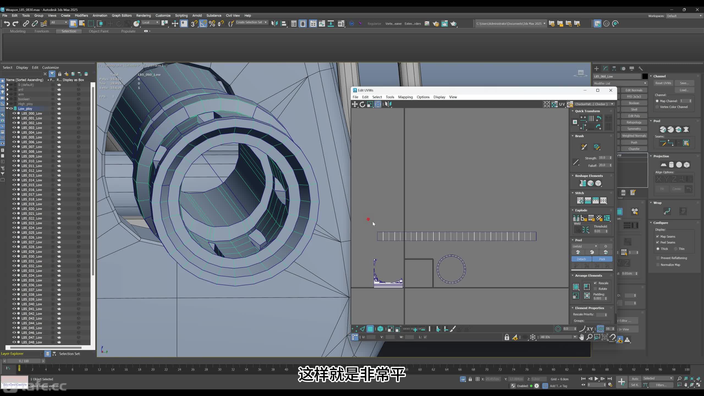Screen dimensions: 704x396
Task: Hide L85_000_Low using its eye icon
Action: click(x=14, y=113)
